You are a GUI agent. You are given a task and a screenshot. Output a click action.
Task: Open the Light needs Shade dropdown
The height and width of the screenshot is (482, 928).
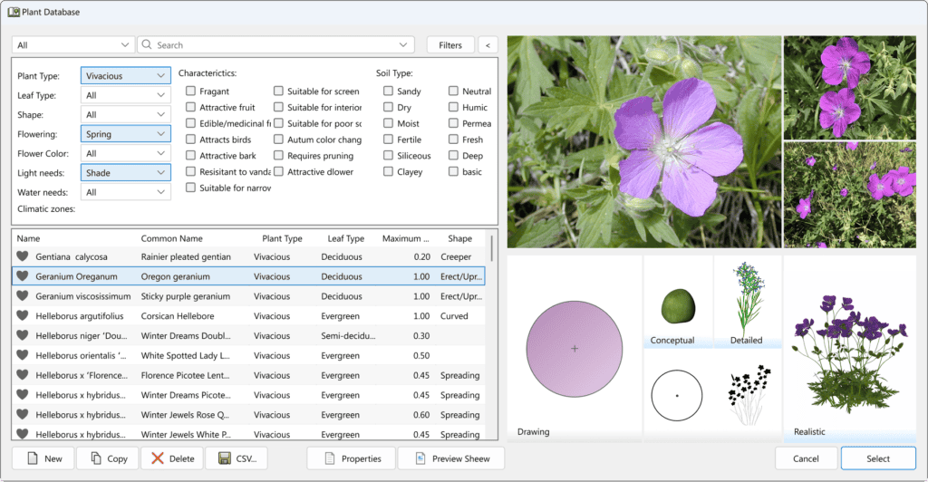[125, 172]
